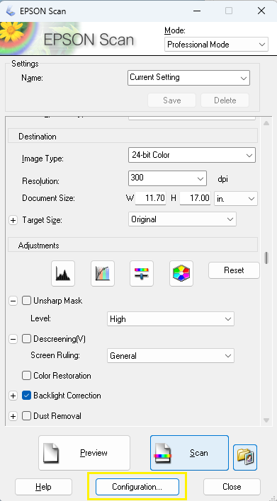Open the Color Palette hexagon icon
The image size is (277, 501).
tap(181, 273)
